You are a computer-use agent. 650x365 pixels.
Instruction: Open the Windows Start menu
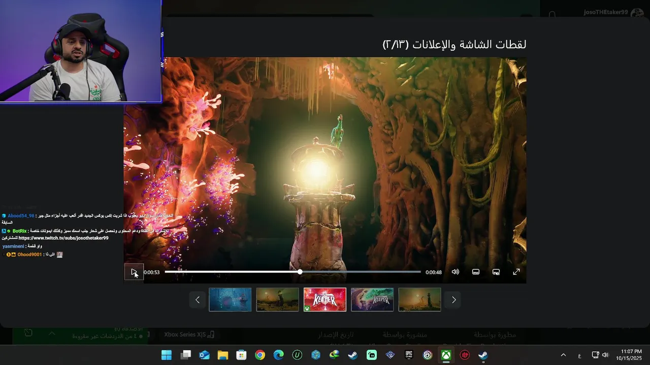[x=167, y=355]
